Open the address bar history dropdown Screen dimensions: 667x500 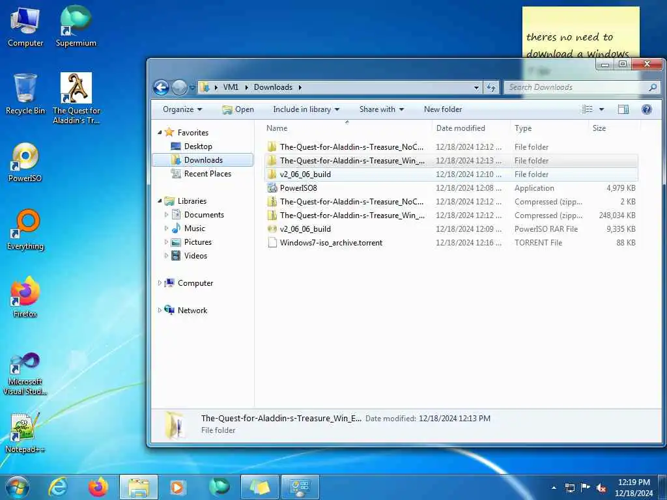[x=476, y=88]
